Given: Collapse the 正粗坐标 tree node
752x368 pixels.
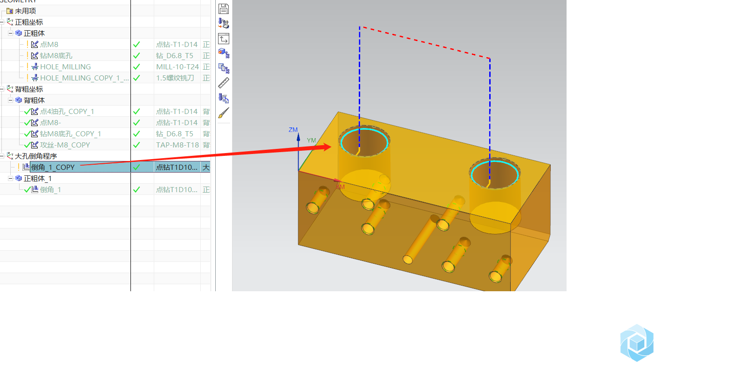Looking at the screenshot, I should coord(2,22).
